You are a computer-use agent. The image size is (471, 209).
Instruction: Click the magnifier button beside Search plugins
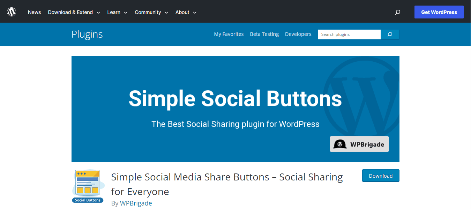coord(390,34)
